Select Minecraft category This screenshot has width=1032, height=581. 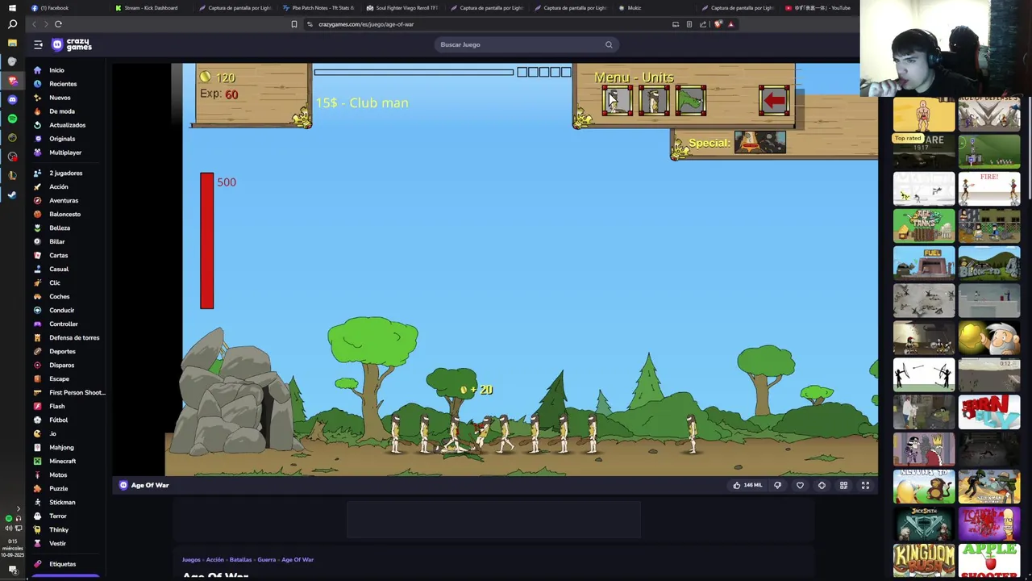tap(62, 461)
